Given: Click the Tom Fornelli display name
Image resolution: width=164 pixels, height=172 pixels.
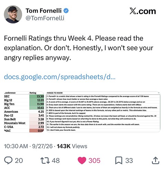Looking at the screenshot, I should (x=44, y=11).
